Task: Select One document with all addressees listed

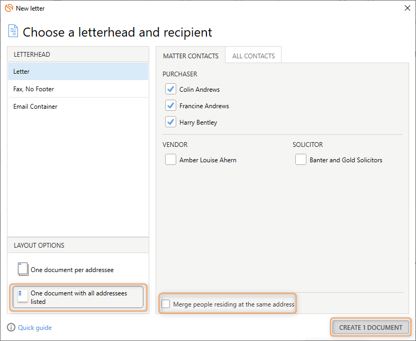Action: tap(78, 297)
